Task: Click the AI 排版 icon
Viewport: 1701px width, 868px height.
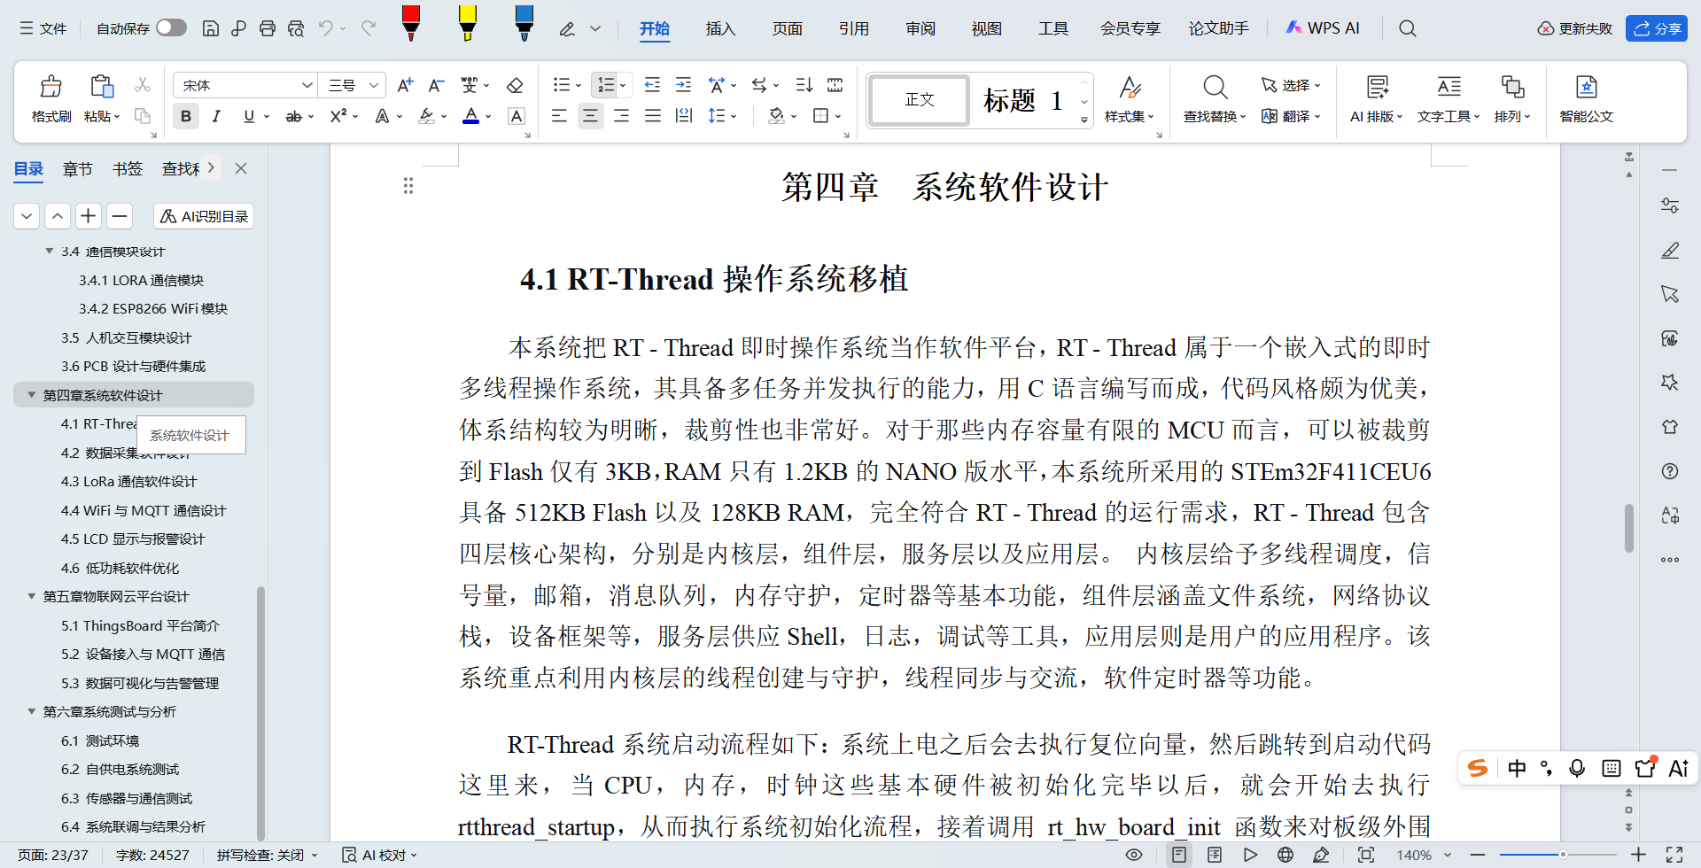Action: tap(1377, 87)
